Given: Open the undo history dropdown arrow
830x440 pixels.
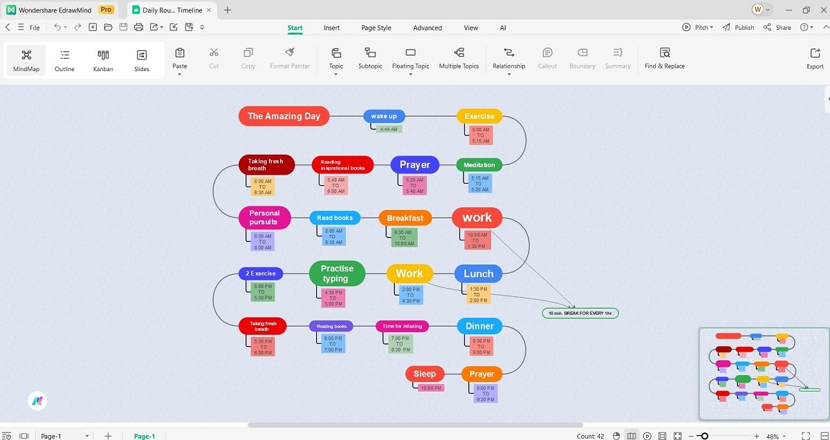Looking at the screenshot, I should point(66,28).
